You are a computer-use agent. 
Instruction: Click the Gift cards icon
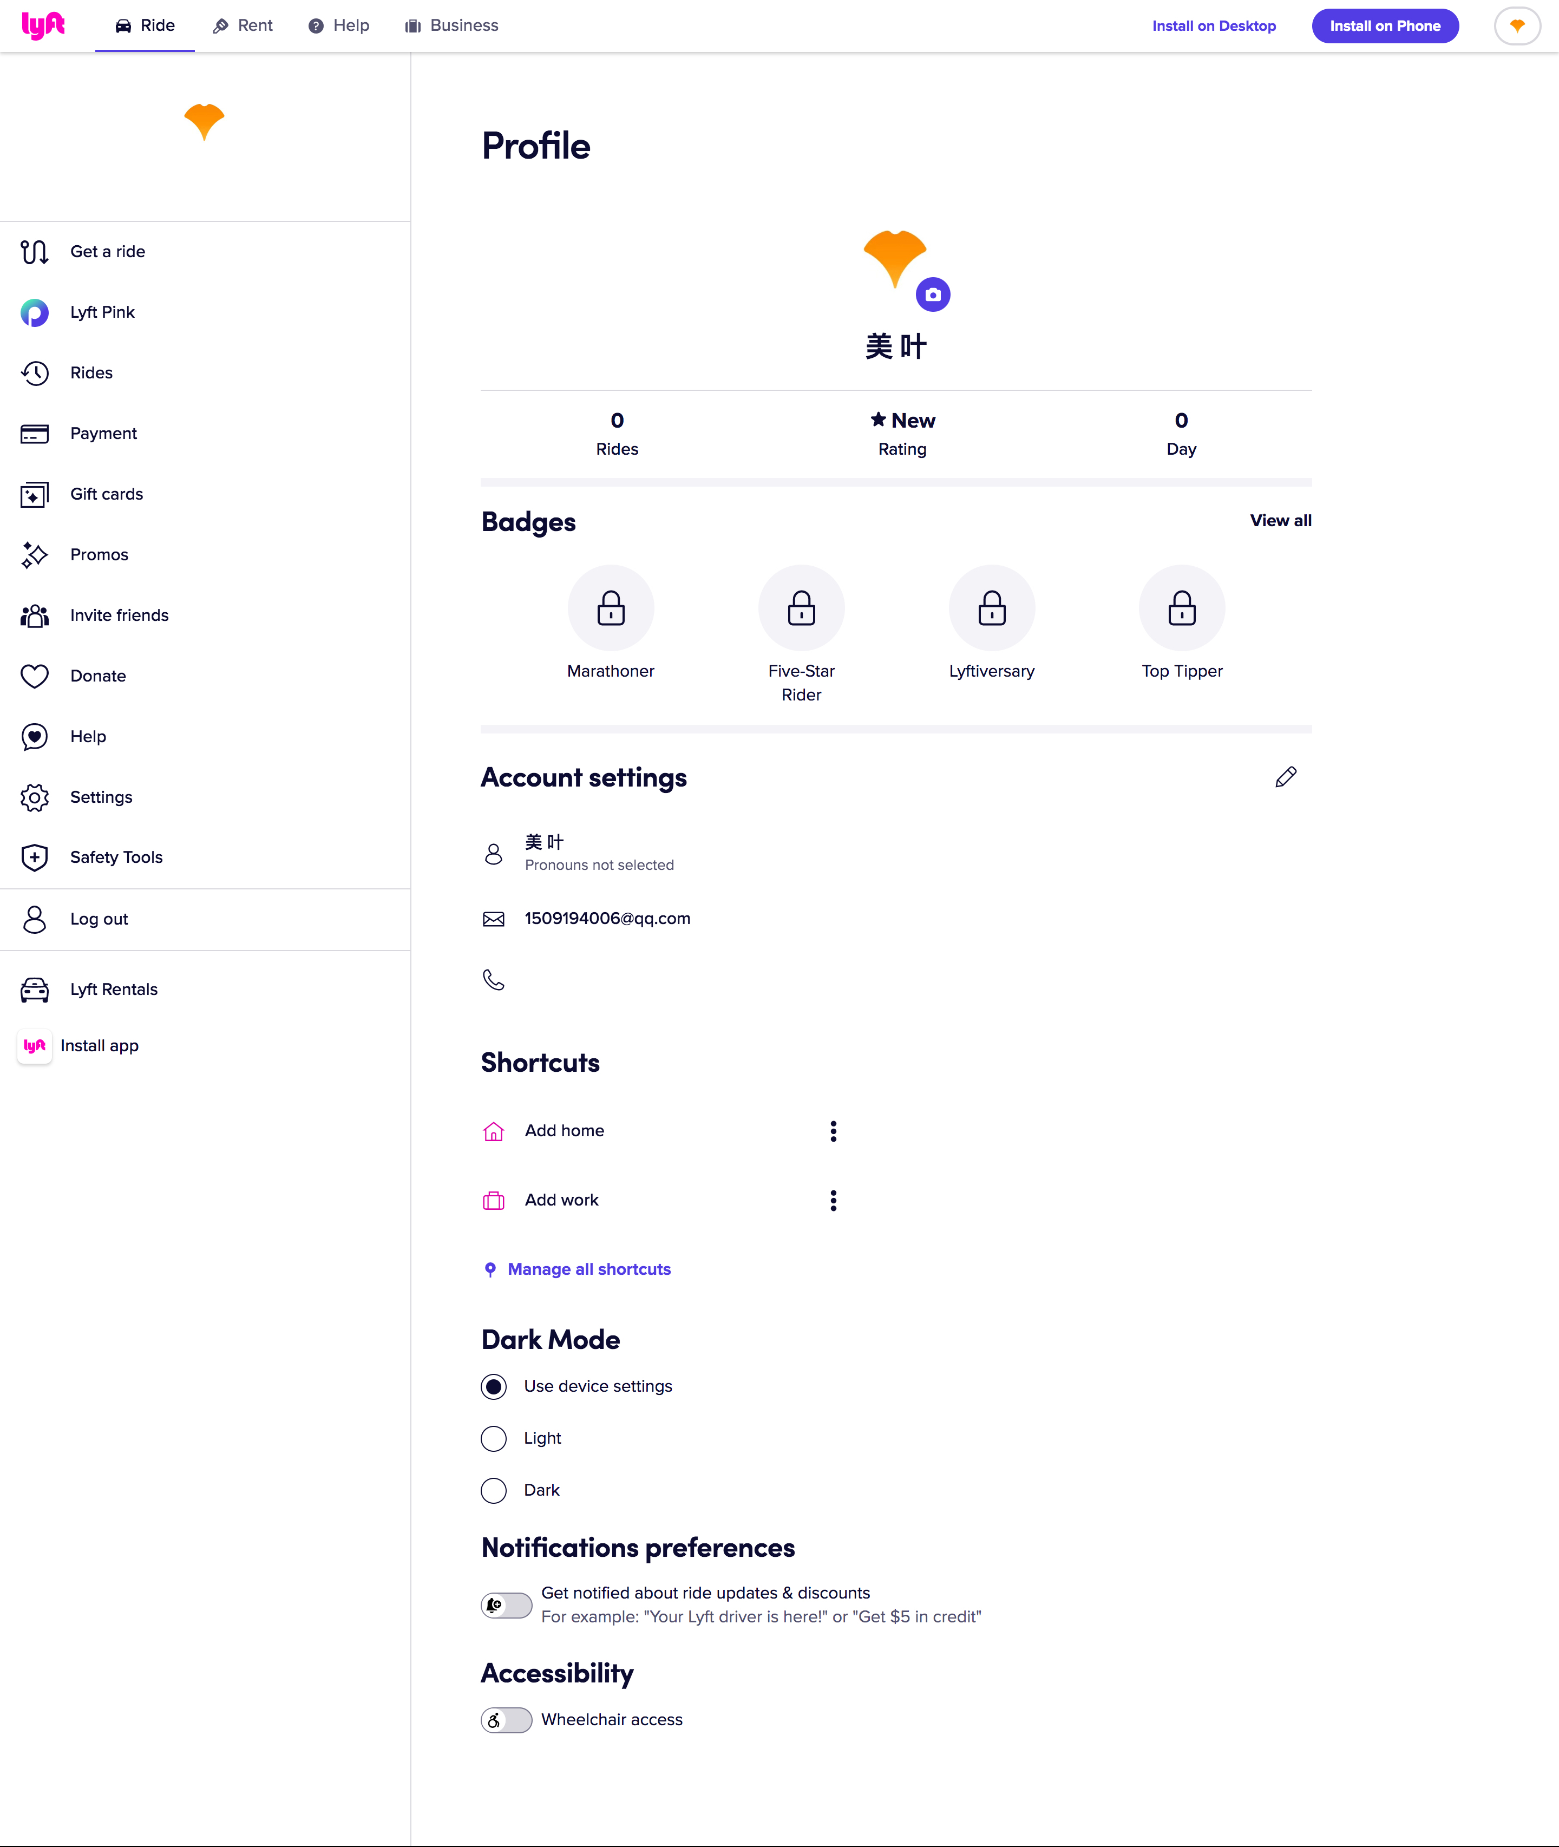[x=35, y=495]
